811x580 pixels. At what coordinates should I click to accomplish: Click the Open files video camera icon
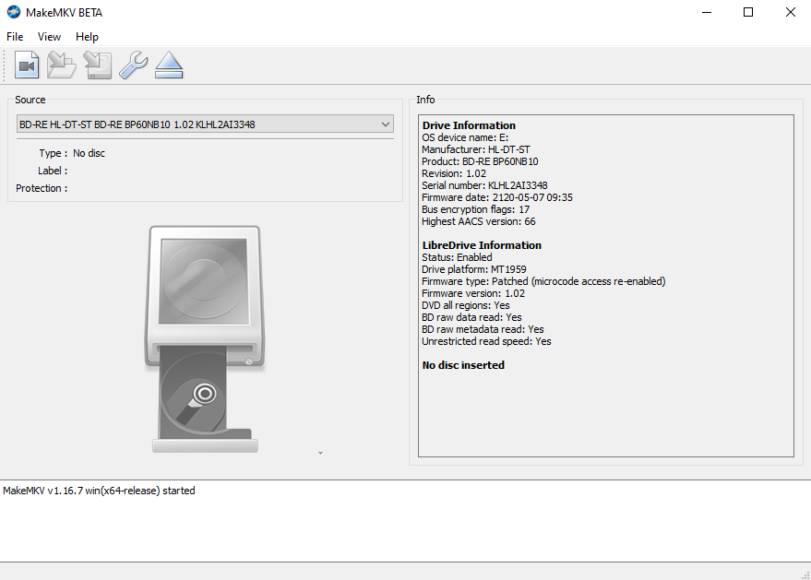[x=27, y=65]
